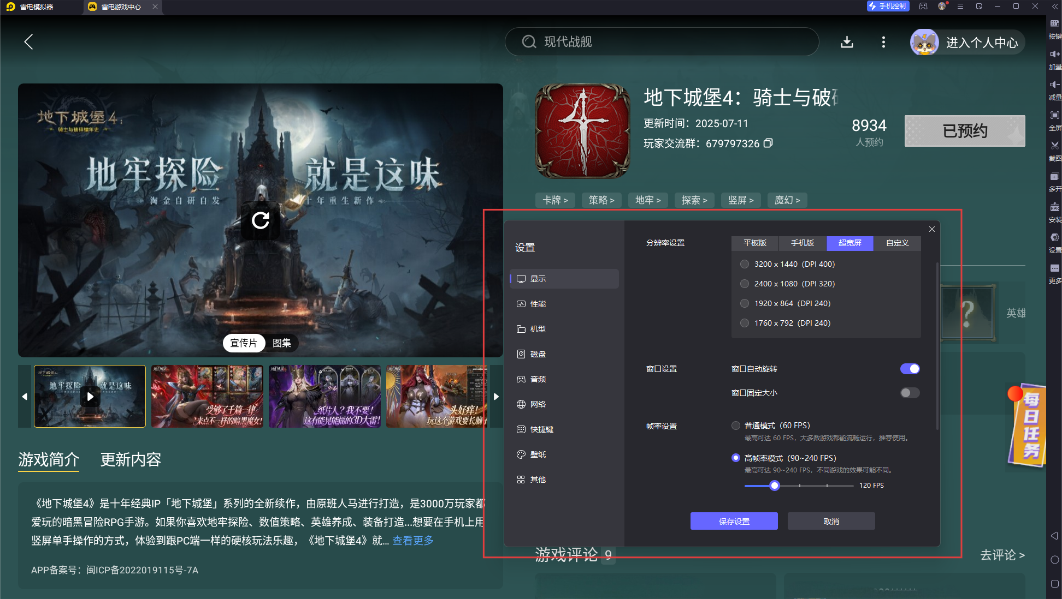
Task: Open the personal center (进入个人中心)
Action: (967, 43)
